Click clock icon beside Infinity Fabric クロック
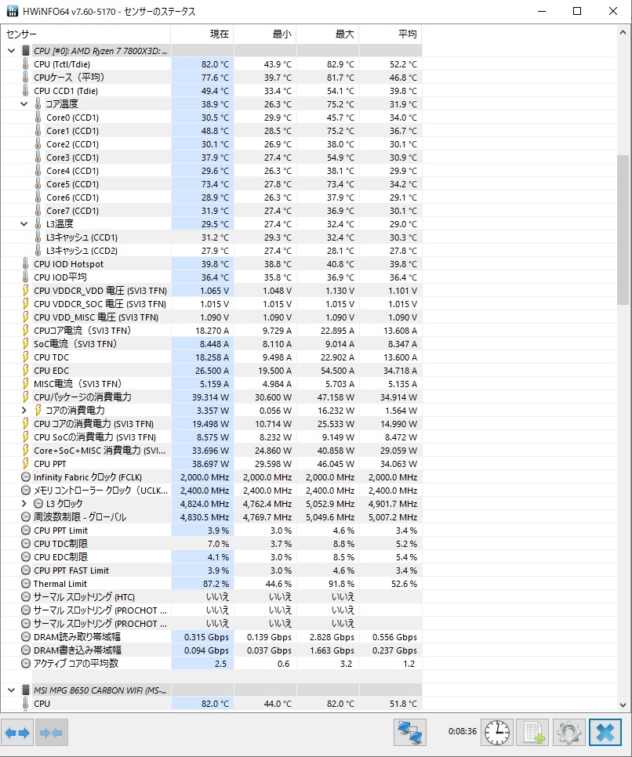This screenshot has height=757, width=632. tap(26, 477)
